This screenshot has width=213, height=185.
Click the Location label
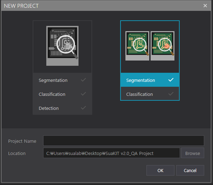[17, 153]
